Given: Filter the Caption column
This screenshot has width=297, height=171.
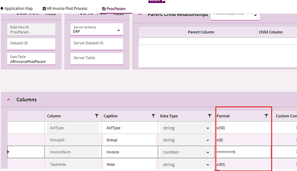Looking at the screenshot, I should tap(153, 116).
